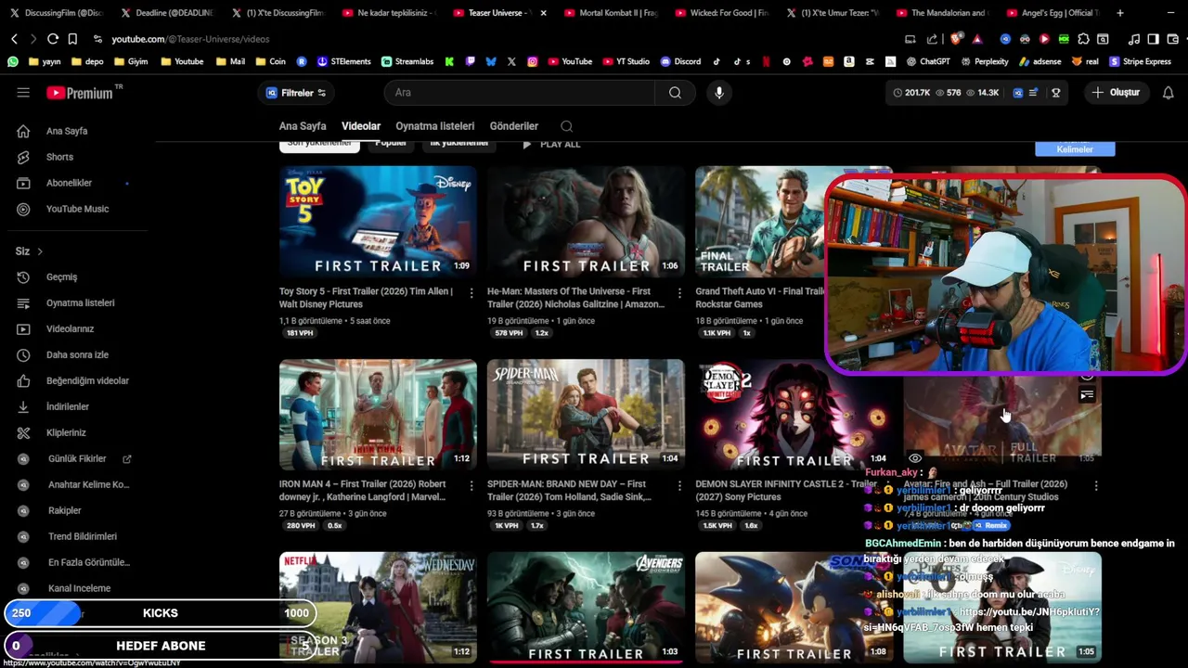Go back with browser back arrow
The height and width of the screenshot is (668, 1188).
14,39
